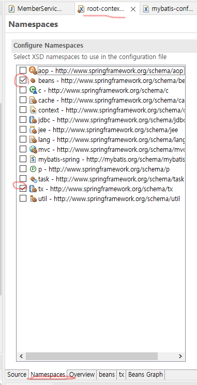Switch to the MemberService editor tab
The height and width of the screenshot is (385, 197).
40,9
